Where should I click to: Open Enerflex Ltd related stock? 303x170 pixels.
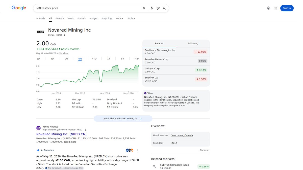[176, 79]
